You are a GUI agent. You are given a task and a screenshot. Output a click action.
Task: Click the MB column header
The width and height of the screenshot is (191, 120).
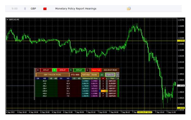point(45,78)
